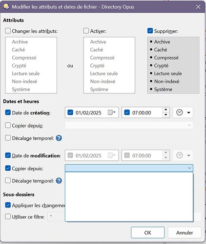
Task: Click the Annuler button
Action: (185, 233)
